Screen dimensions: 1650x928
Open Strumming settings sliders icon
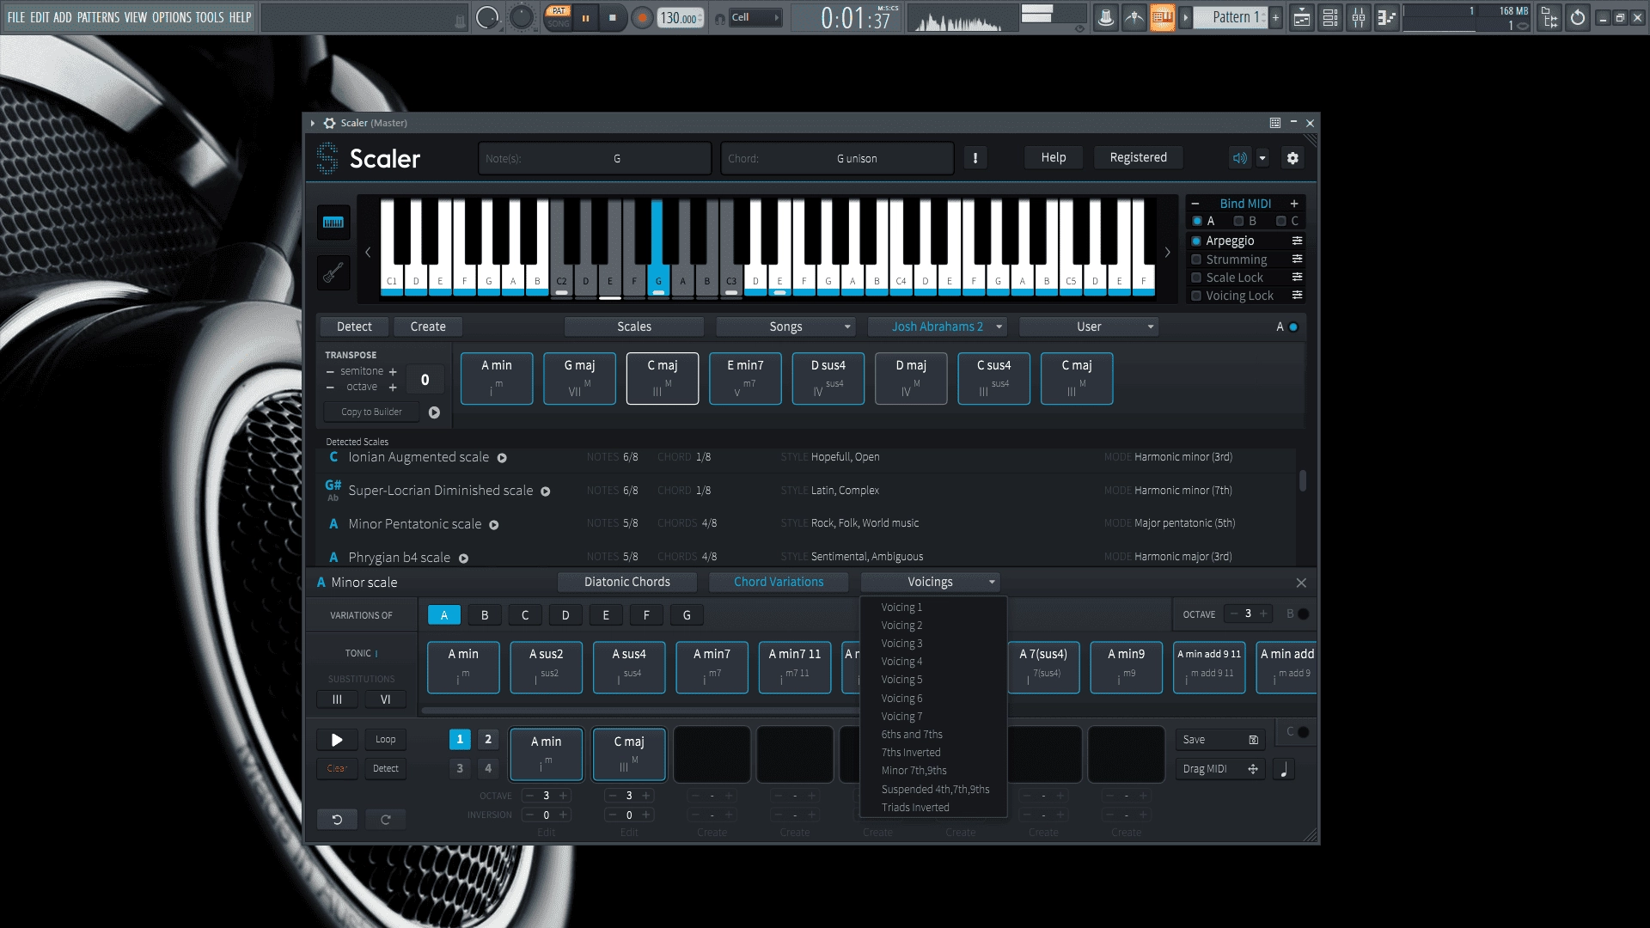tap(1298, 259)
